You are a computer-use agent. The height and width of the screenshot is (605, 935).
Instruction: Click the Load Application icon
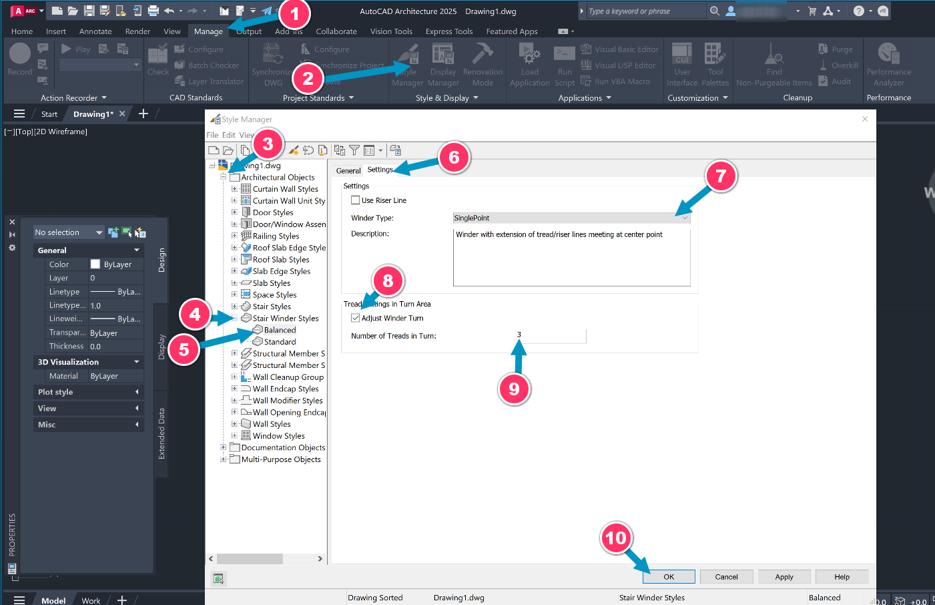(529, 54)
